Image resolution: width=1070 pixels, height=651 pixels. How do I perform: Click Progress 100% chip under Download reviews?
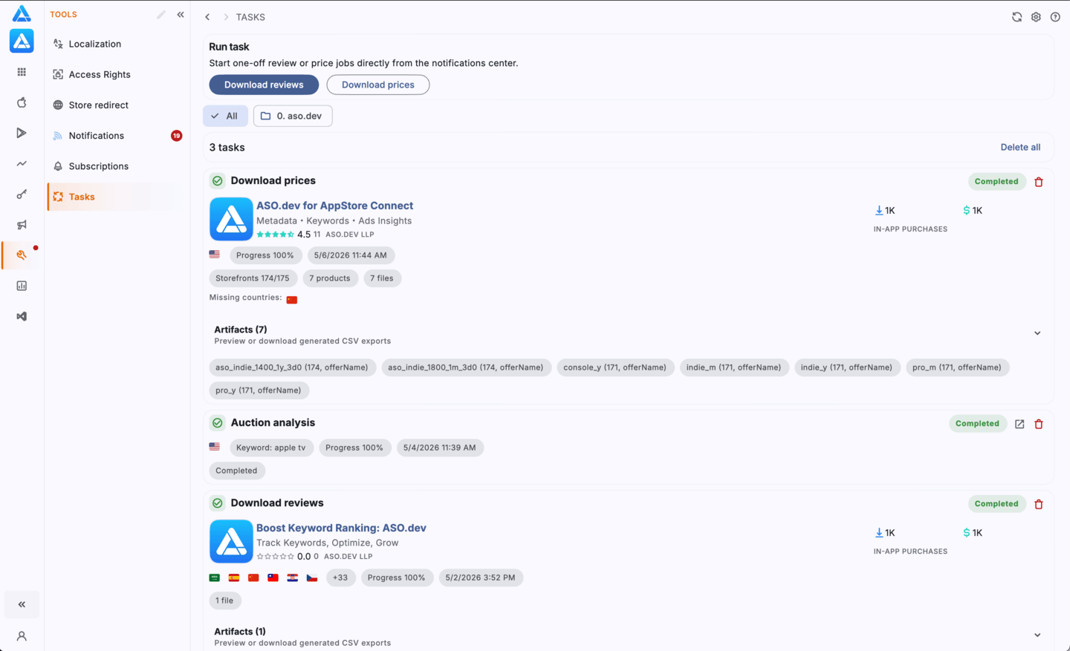pyautogui.click(x=397, y=578)
